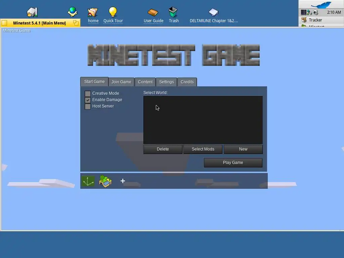
Task: Open the Settings tab
Action: point(167,82)
